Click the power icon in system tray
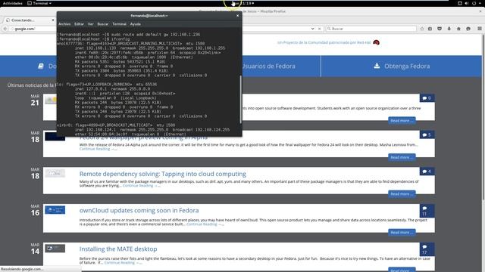The image size is (485, 272). 474,3
